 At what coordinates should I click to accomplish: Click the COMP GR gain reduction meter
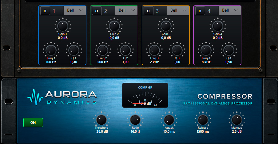coord(145,95)
